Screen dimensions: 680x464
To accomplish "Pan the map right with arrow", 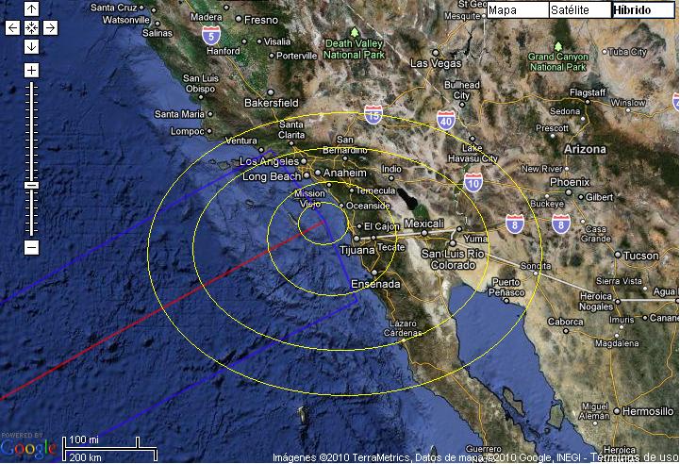I will pos(50,27).
